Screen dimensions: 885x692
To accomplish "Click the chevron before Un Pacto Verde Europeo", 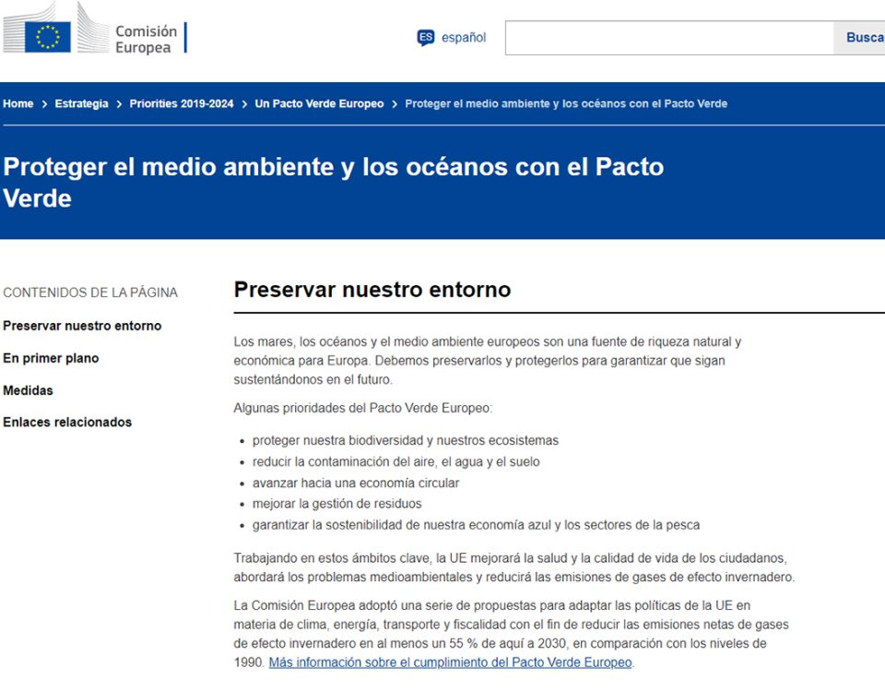I will [x=244, y=104].
